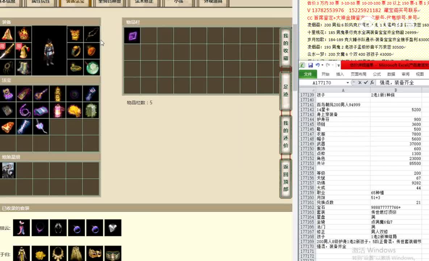Open Customize Quick Access Toolbar dropdown
429x261 pixels.
(x=338, y=65)
